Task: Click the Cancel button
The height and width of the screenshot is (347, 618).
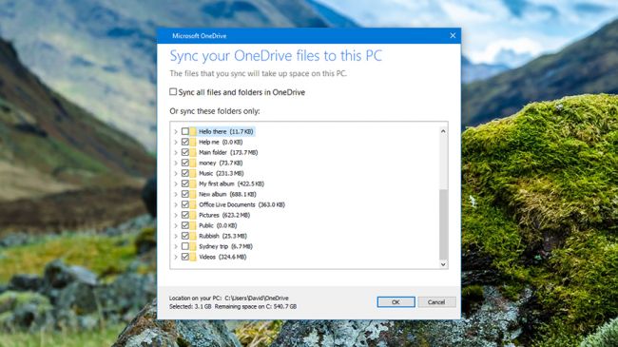Action: [x=436, y=302]
